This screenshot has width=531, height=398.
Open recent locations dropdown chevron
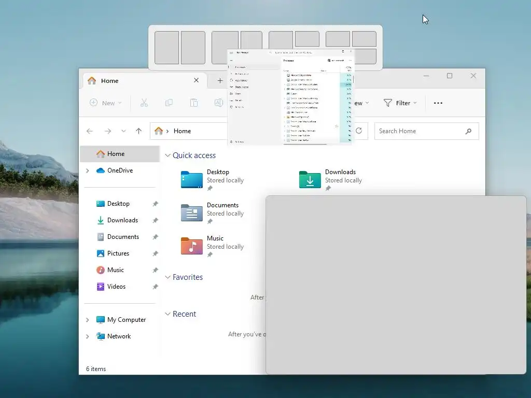(x=123, y=131)
